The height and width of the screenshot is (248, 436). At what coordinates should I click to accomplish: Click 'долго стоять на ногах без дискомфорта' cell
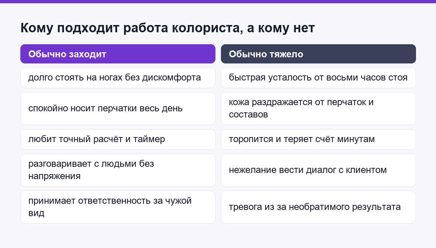tap(118, 78)
